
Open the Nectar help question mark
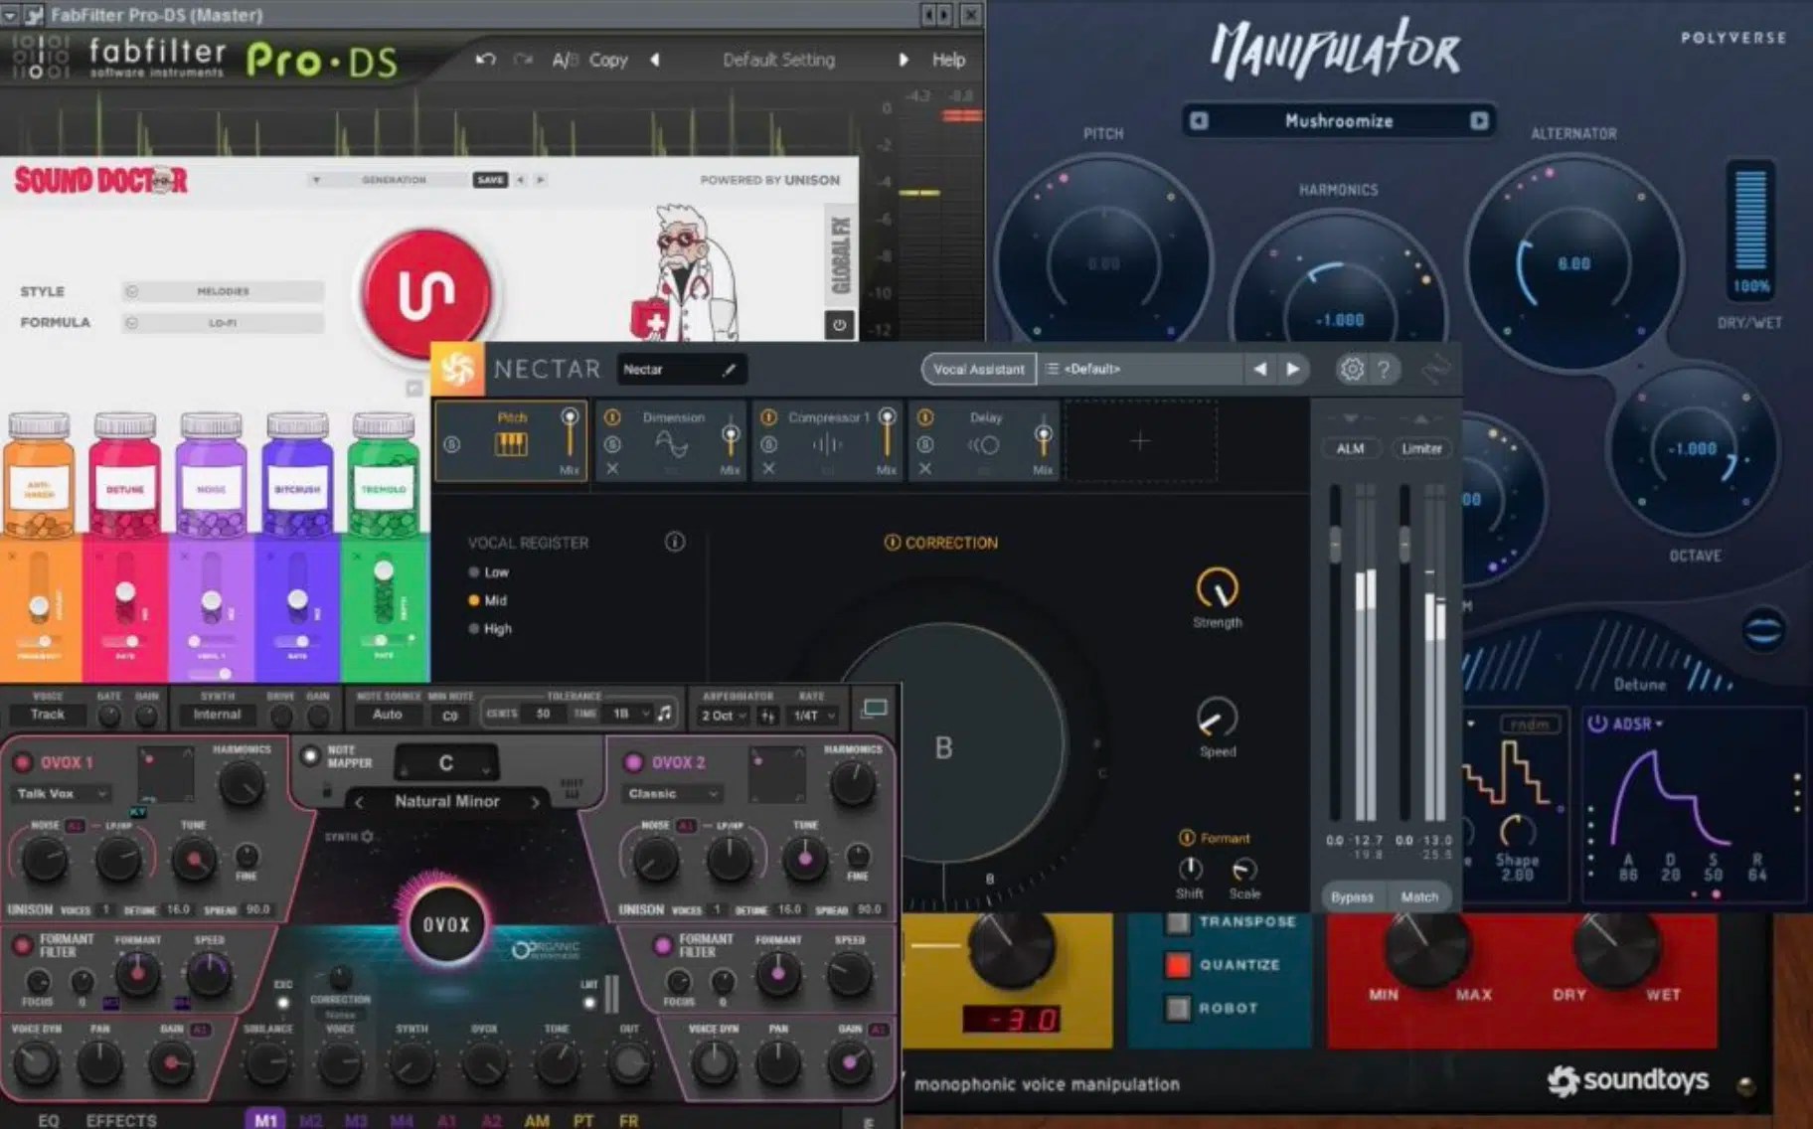pyautogui.click(x=1384, y=369)
